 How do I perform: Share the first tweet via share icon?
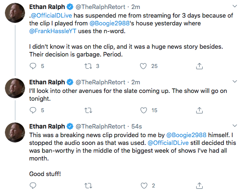coord(199,66)
